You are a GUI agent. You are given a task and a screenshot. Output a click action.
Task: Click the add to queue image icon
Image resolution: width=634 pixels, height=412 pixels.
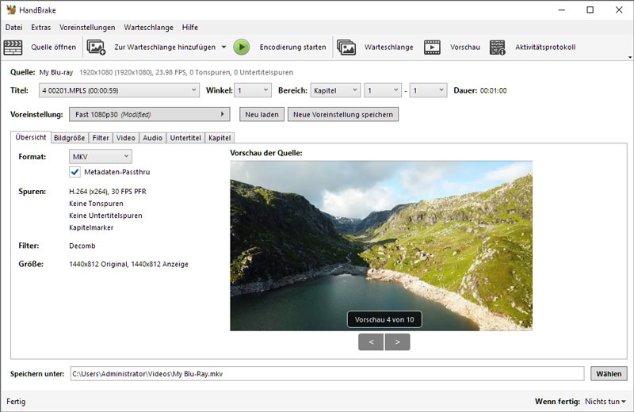pyautogui.click(x=96, y=48)
